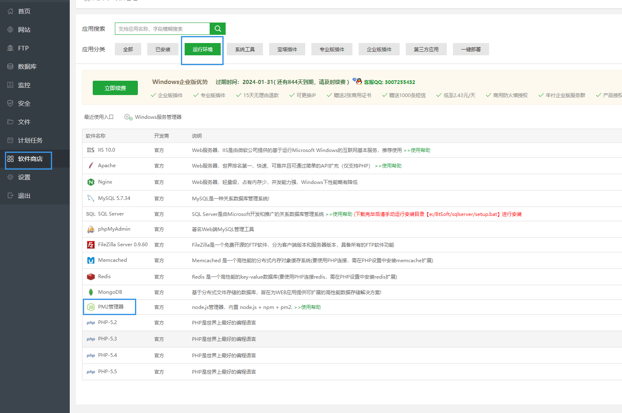Click the IIS 10.0 row icon
The height and width of the screenshot is (413, 622).
[91, 150]
